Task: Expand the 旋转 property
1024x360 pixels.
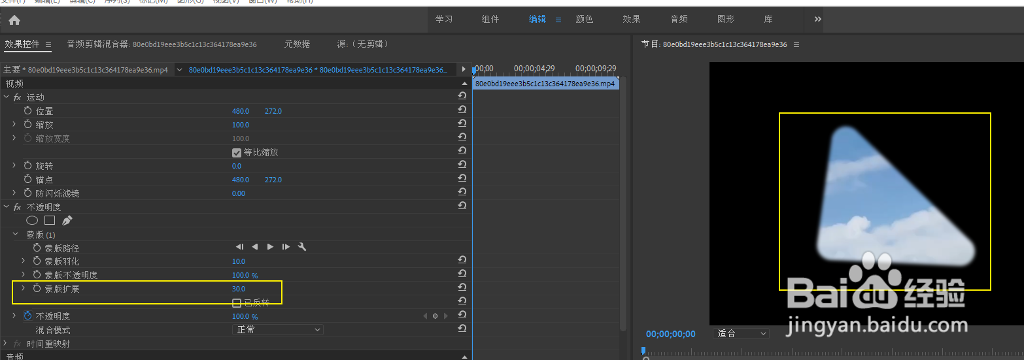Action: 14,166
